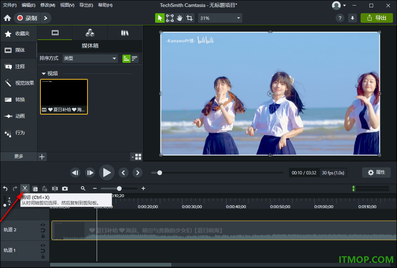Select the Pan hand tool
The width and height of the screenshot is (397, 268).
[x=179, y=18]
